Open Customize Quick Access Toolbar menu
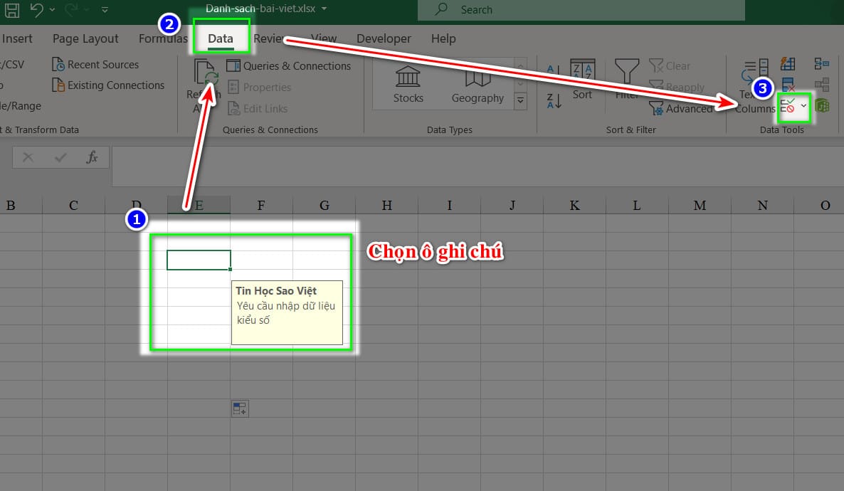Viewport: 844px width, 491px height. [x=105, y=9]
